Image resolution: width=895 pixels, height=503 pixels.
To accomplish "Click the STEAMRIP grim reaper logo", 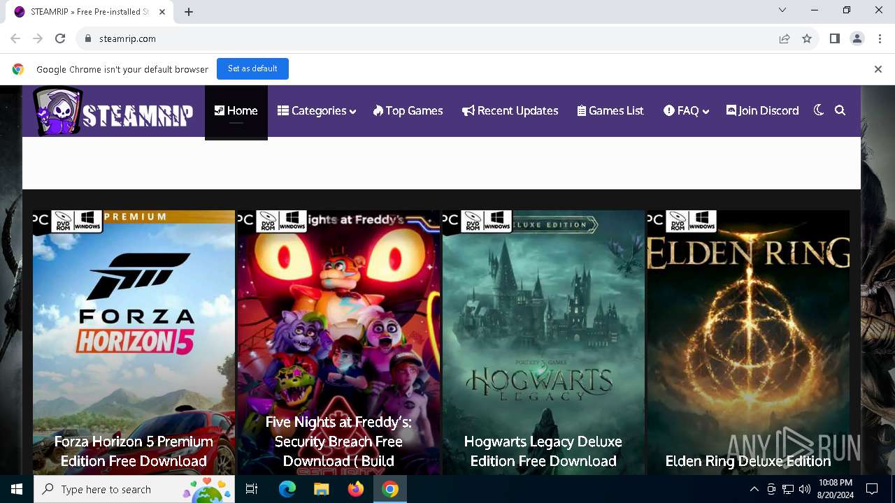I will tap(113, 111).
